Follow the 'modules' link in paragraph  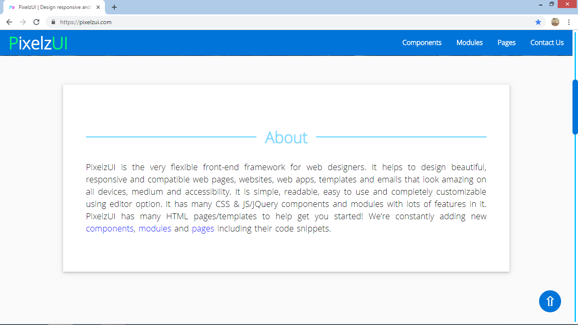pyautogui.click(x=155, y=229)
